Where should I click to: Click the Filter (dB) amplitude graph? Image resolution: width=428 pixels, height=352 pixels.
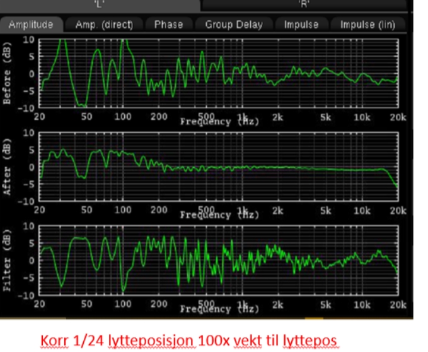pyautogui.click(x=218, y=261)
